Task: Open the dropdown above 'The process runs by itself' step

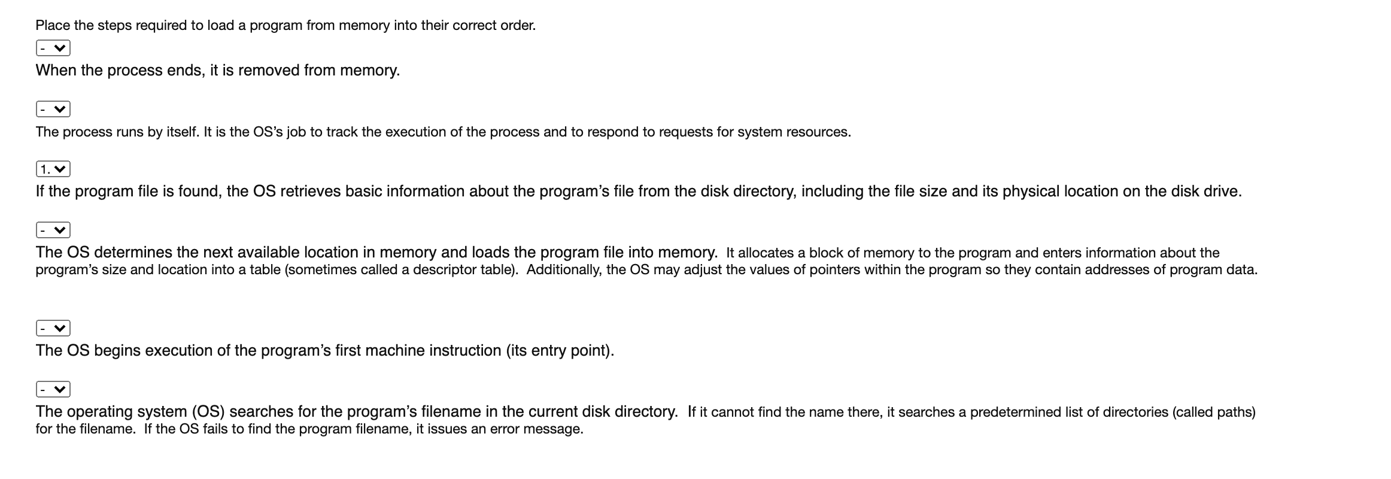Action: pyautogui.click(x=53, y=109)
